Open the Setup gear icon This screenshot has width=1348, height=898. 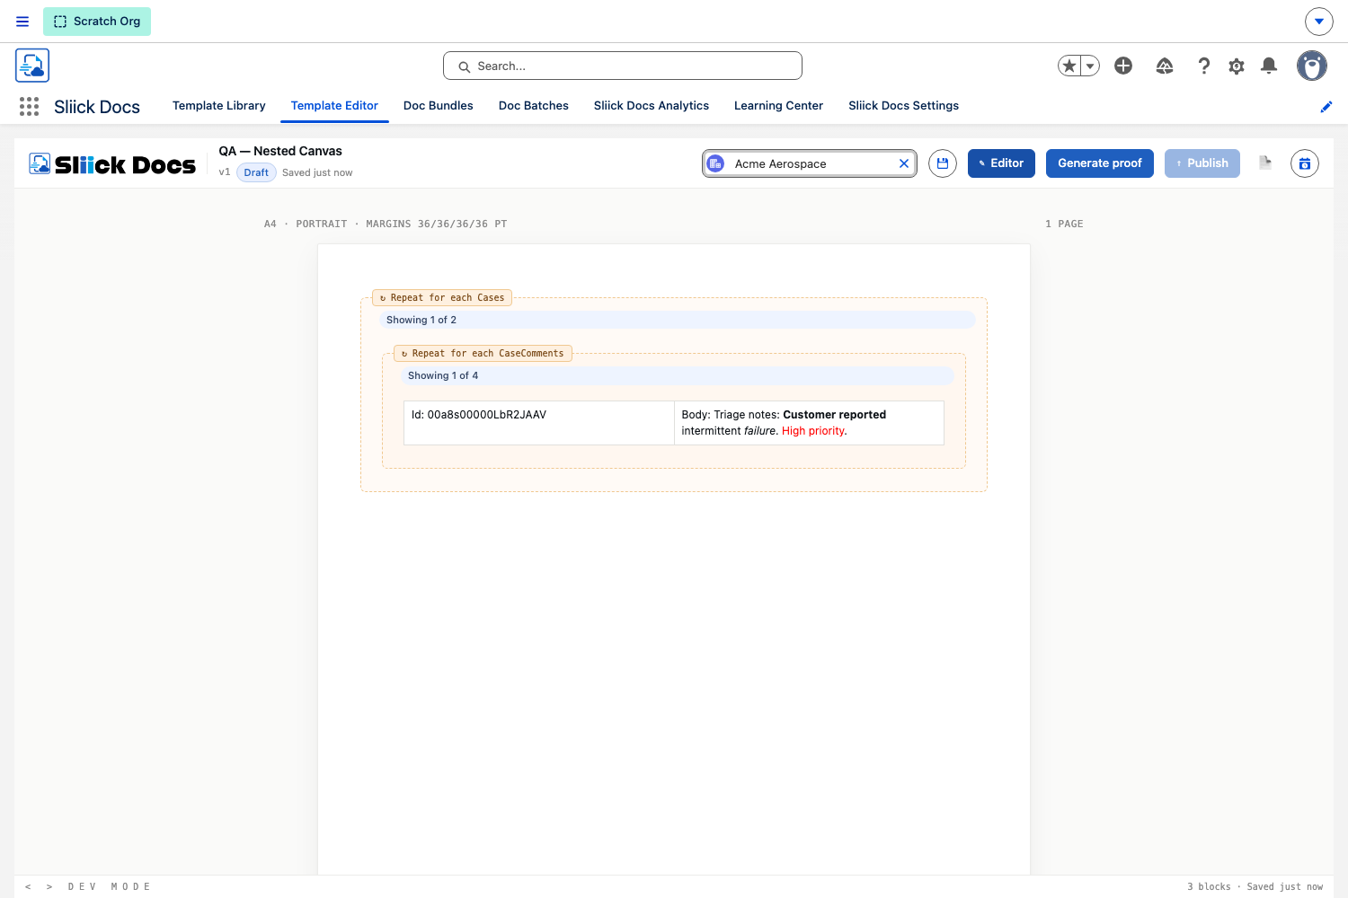(1237, 66)
